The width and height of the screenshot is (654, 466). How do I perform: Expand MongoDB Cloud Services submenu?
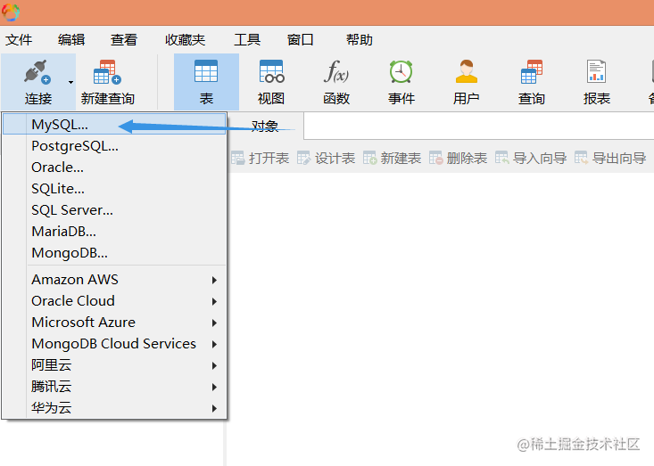pos(114,344)
